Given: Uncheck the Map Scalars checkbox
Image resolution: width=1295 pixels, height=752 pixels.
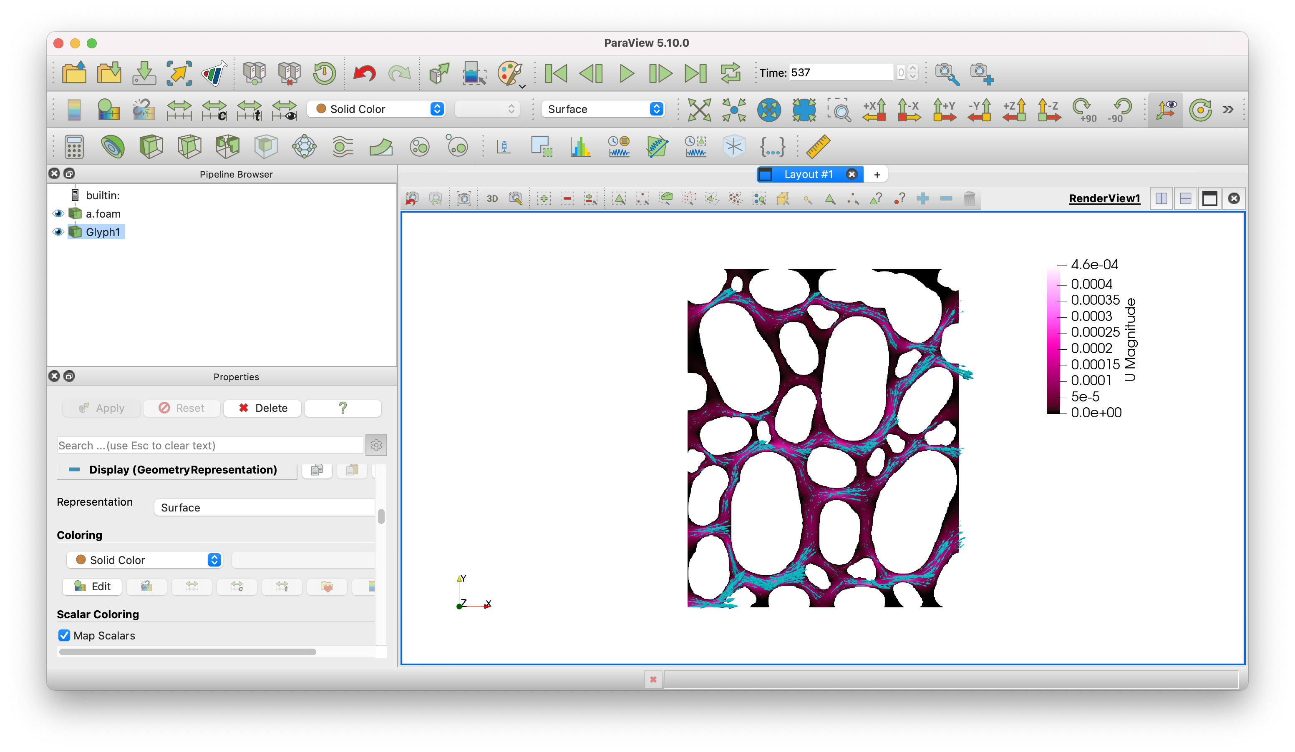Looking at the screenshot, I should coord(64,635).
